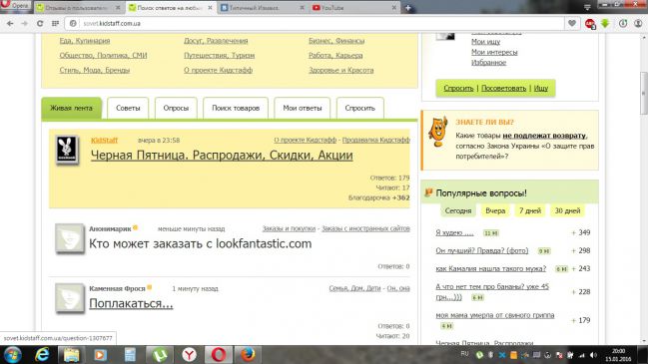648x364 pixels.
Task: Open the Поплакаться... question link
Action: (x=131, y=303)
